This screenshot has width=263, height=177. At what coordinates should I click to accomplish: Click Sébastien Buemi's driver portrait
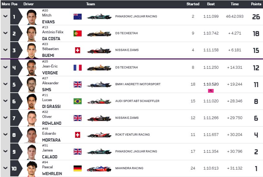[x=32, y=51]
